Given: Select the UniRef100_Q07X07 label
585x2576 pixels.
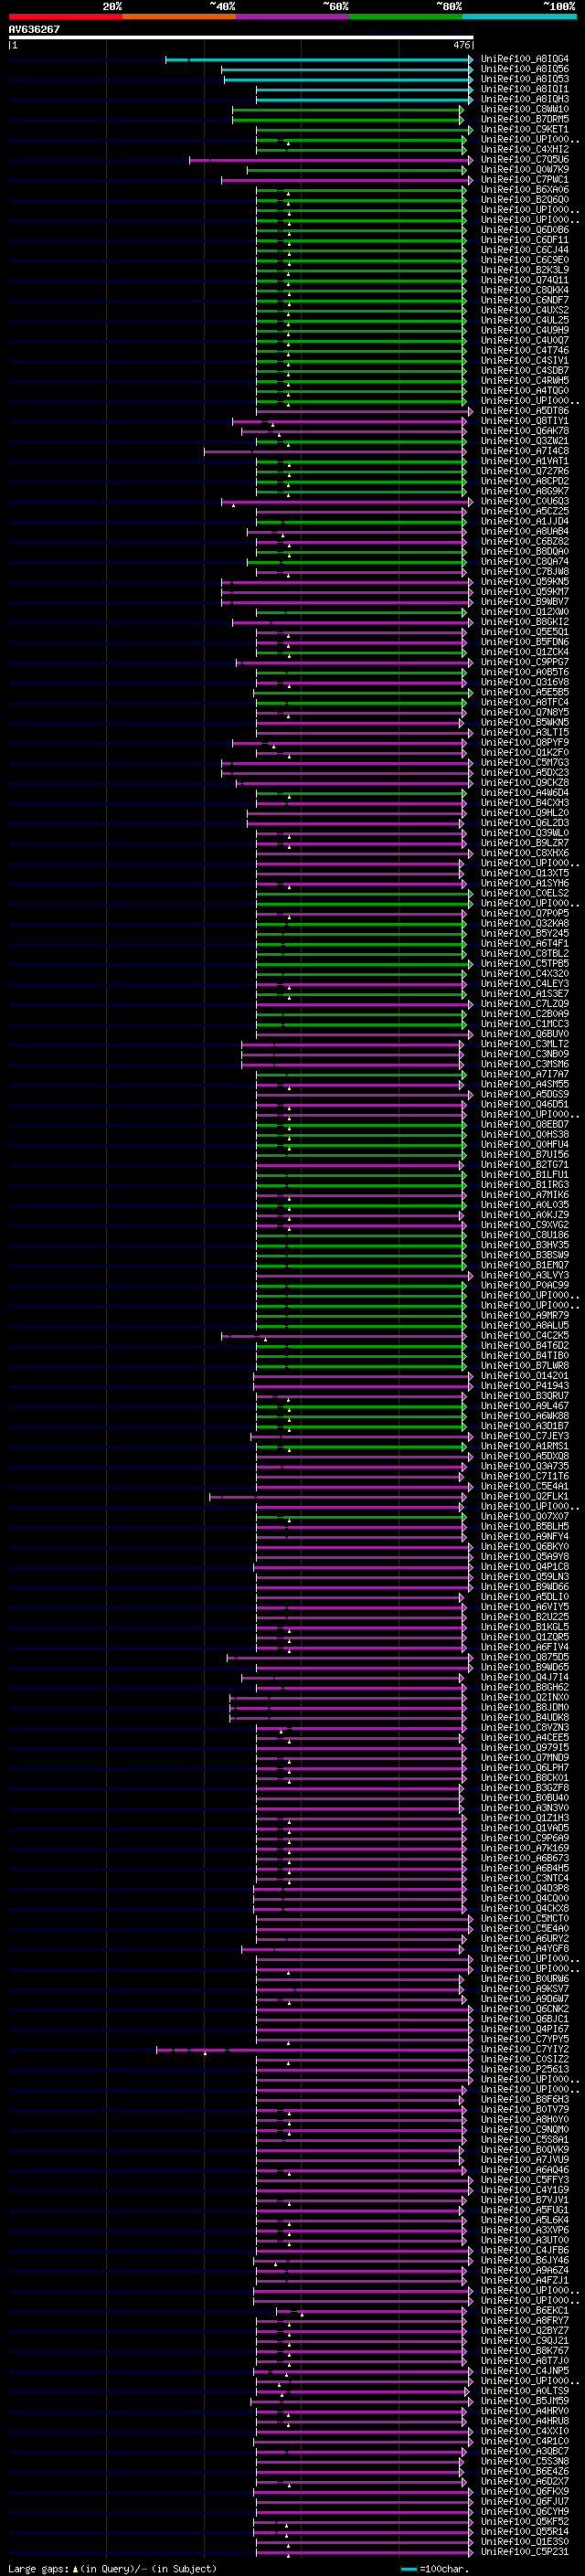Looking at the screenshot, I should pyautogui.click(x=525, y=1516).
